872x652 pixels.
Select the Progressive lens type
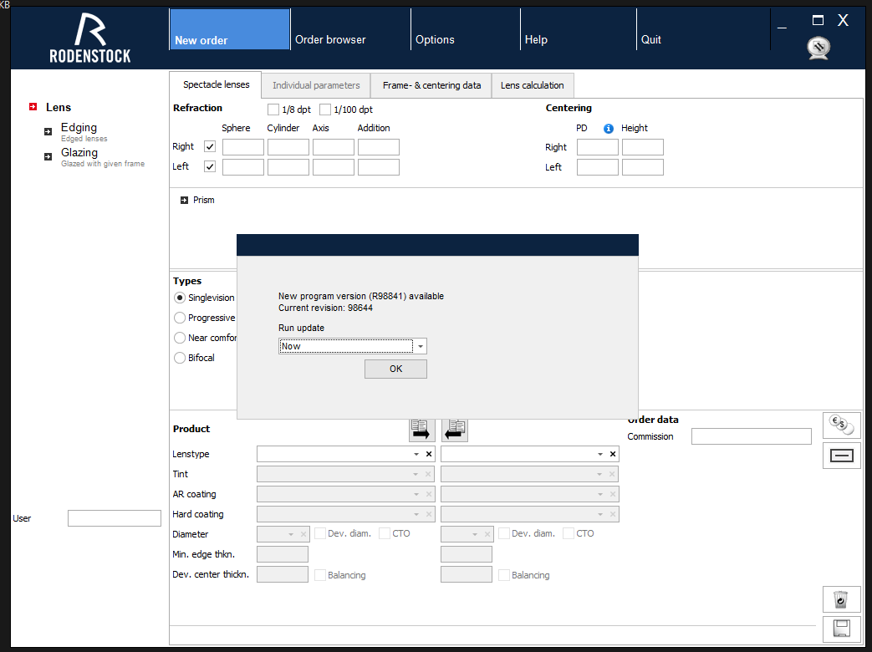180,318
